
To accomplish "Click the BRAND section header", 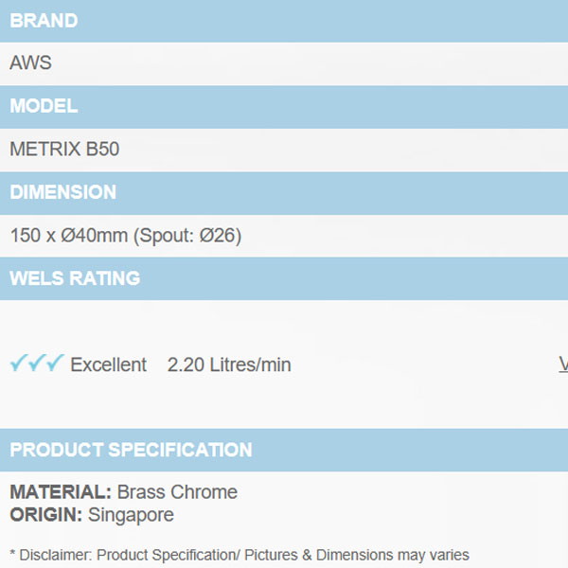I will pos(44,21).
